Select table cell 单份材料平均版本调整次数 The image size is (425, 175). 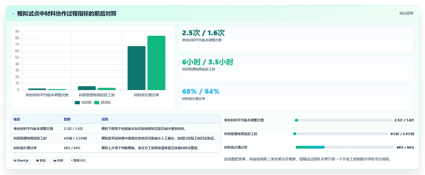[x=33, y=128]
